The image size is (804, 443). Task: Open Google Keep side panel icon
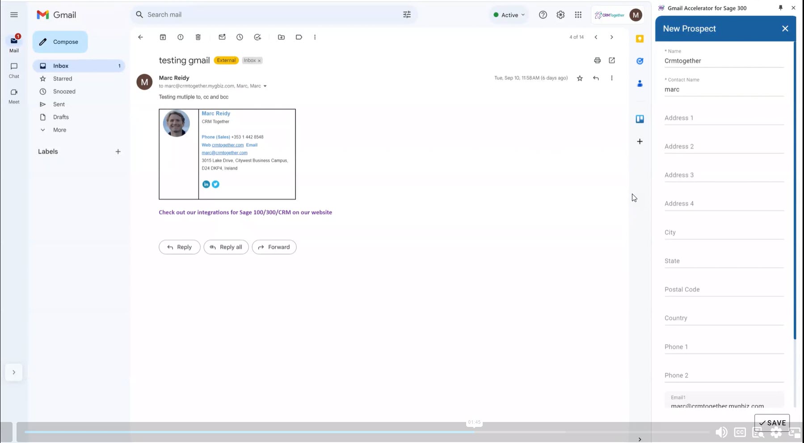click(640, 39)
